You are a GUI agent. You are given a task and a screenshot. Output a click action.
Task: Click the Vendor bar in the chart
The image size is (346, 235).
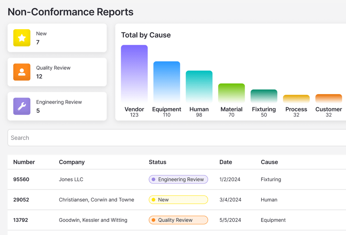click(x=134, y=74)
